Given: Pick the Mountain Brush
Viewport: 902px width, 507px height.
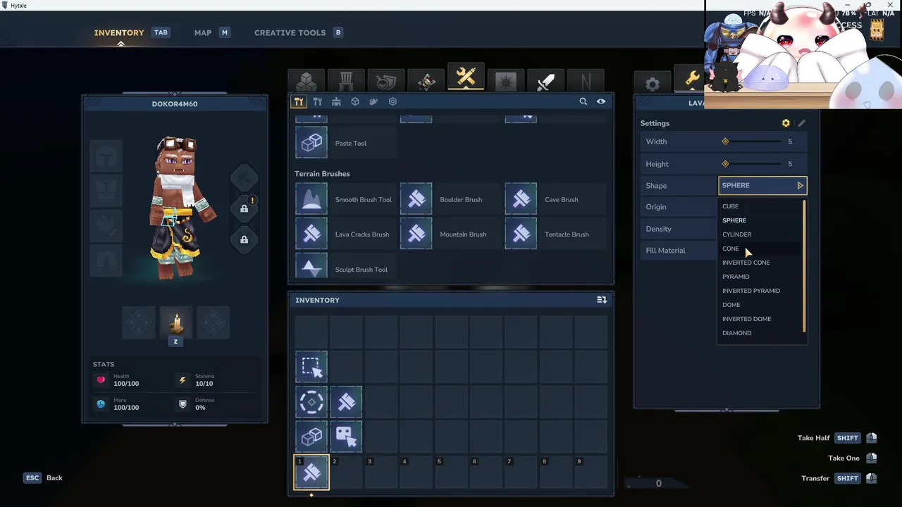Looking at the screenshot, I should (x=450, y=234).
